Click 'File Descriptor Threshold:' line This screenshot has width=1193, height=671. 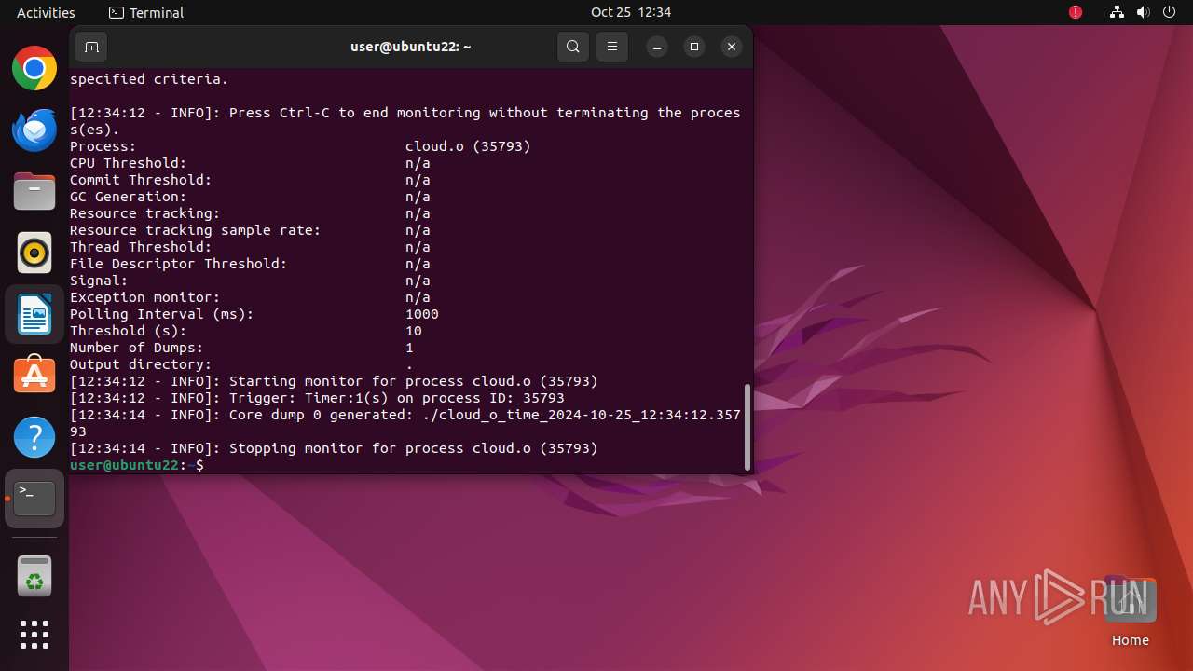250,264
